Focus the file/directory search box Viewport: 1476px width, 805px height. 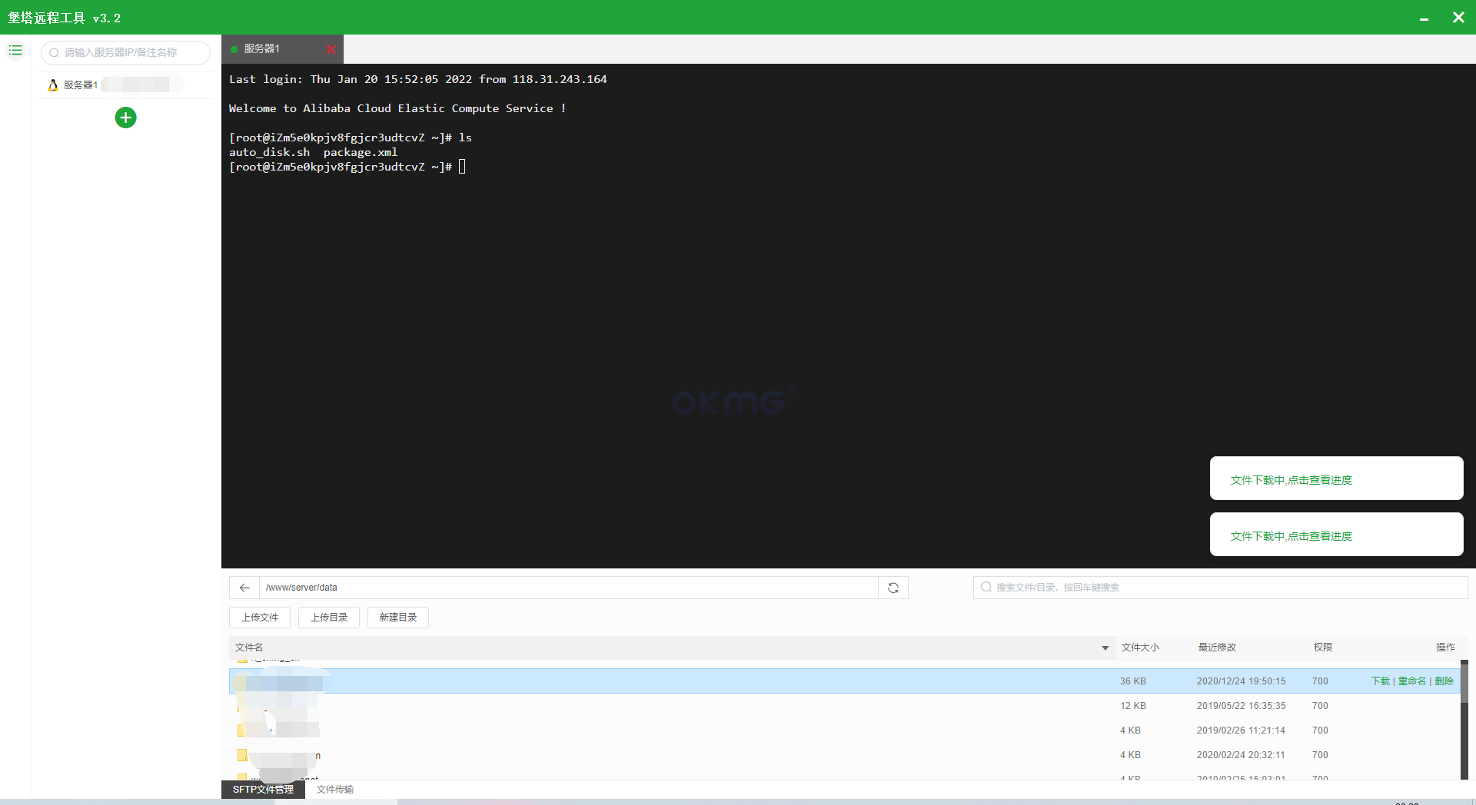[x=1220, y=588]
